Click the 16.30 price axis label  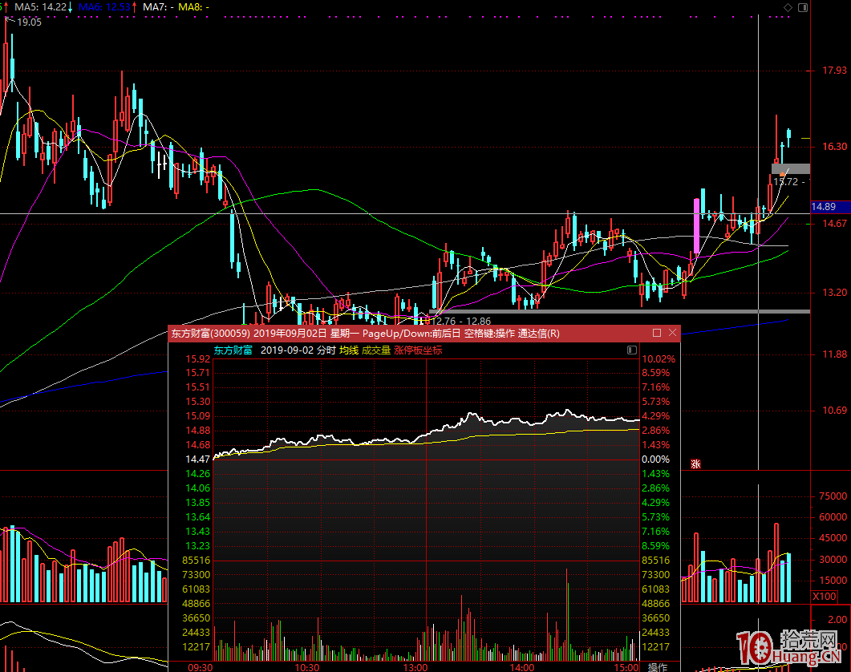pyautogui.click(x=834, y=147)
